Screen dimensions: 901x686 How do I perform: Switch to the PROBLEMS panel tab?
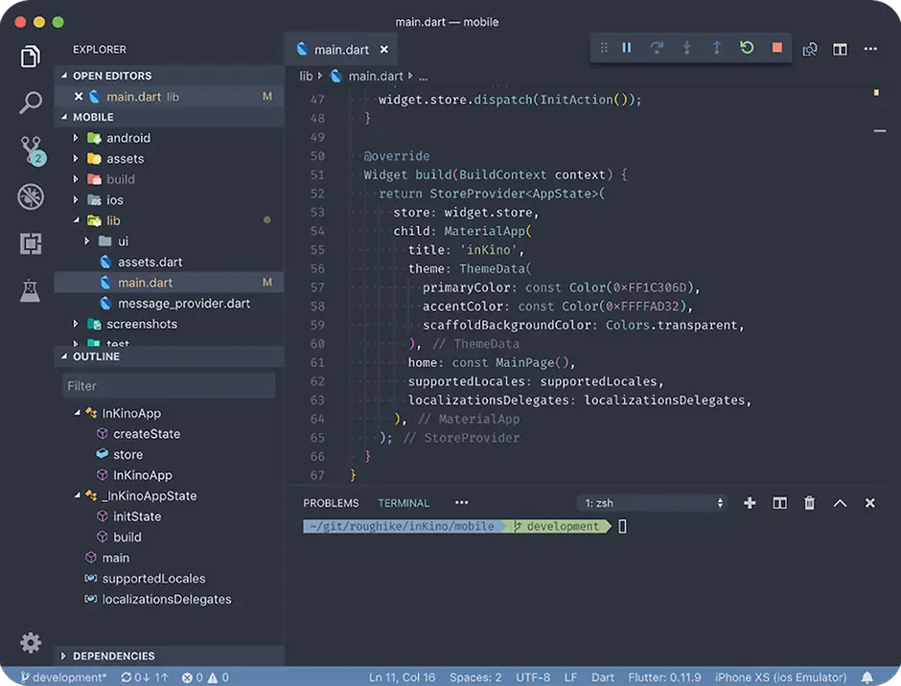tap(331, 503)
